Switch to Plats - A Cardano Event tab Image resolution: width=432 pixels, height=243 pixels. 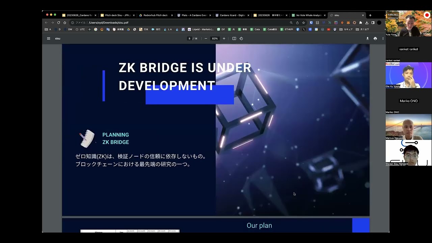194,15
